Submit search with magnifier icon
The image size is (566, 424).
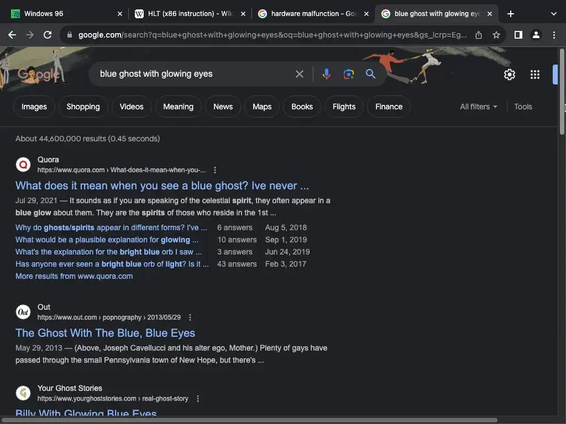pos(370,74)
